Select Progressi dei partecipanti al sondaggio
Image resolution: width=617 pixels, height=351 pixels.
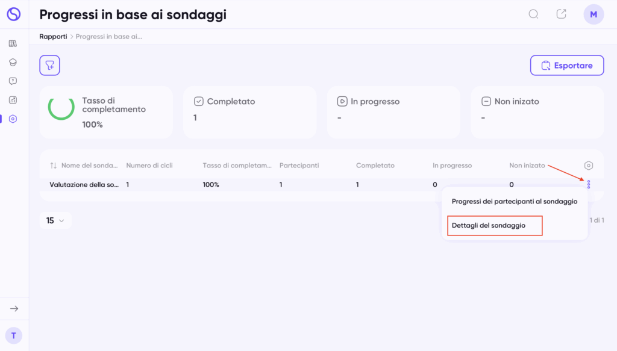(x=515, y=201)
